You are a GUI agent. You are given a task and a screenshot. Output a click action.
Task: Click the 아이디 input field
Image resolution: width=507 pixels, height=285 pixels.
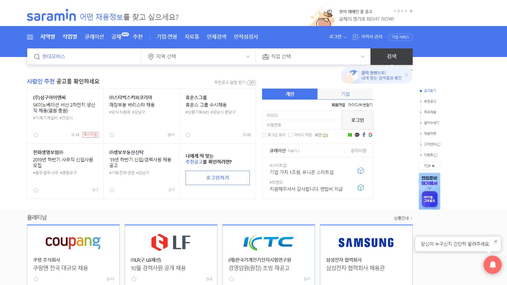point(302,116)
